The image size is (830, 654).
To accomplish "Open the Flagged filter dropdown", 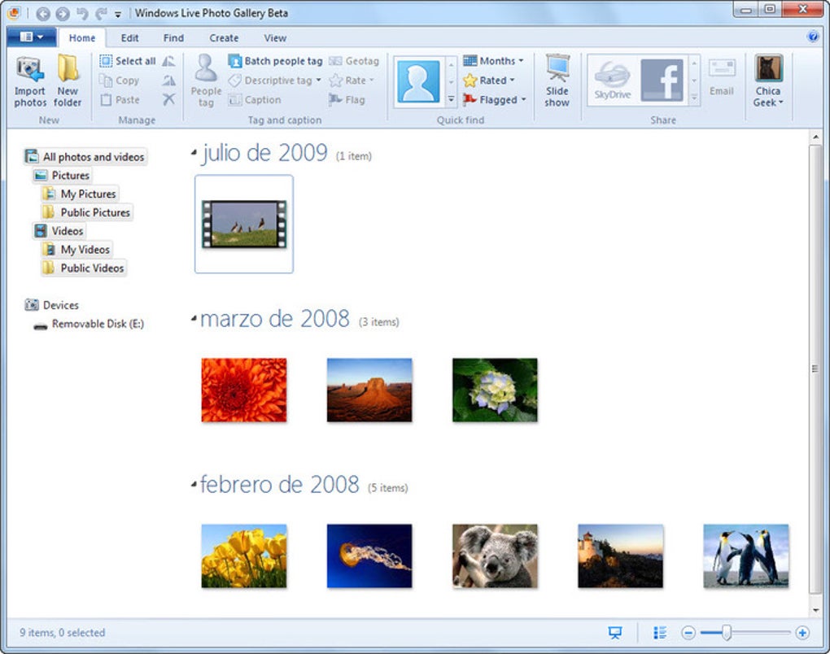I will point(495,99).
